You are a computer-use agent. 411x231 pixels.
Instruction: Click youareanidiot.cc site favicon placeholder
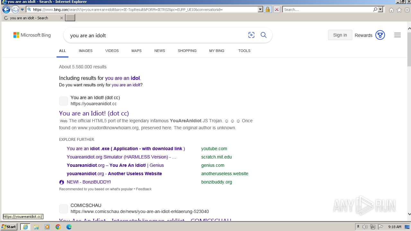tap(64, 101)
